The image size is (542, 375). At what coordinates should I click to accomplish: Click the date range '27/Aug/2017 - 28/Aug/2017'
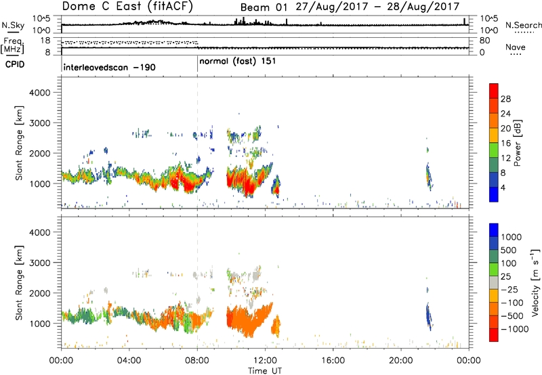377,7
